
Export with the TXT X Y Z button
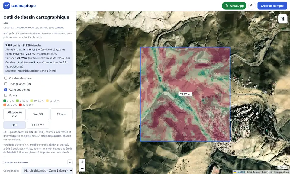[38, 125]
